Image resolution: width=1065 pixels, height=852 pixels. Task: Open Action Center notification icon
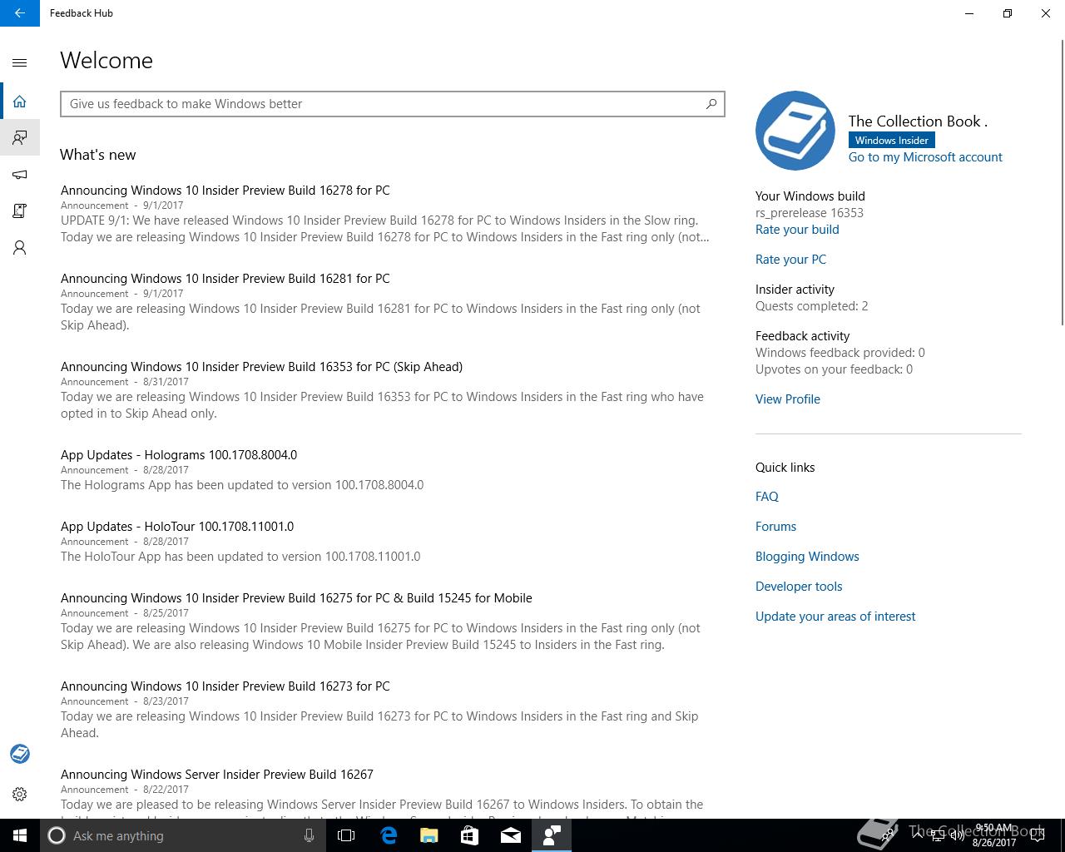tap(1038, 835)
